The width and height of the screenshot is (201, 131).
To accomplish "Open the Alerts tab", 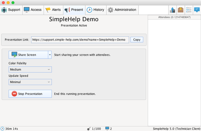I will tap(54, 10).
